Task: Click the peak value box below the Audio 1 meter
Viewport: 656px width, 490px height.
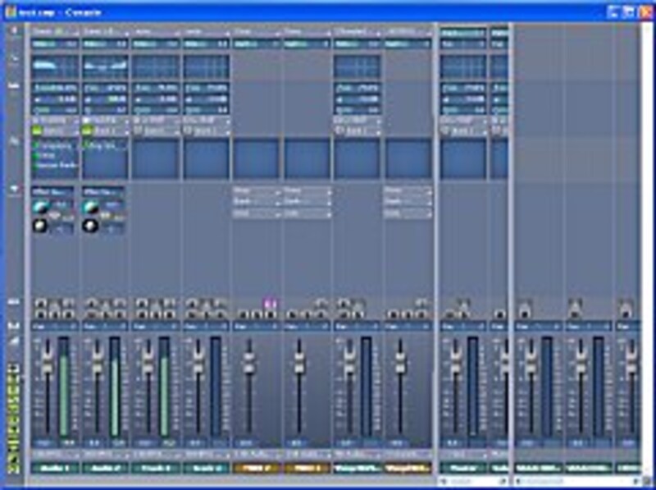Action: (67, 442)
